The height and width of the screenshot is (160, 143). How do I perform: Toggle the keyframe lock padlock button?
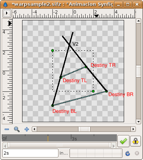pos(136,141)
